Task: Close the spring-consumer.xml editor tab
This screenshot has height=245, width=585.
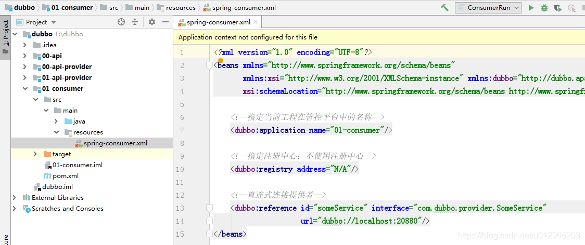Action: pyautogui.click(x=256, y=22)
